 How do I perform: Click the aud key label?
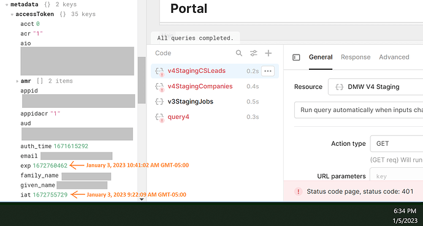pos(26,123)
